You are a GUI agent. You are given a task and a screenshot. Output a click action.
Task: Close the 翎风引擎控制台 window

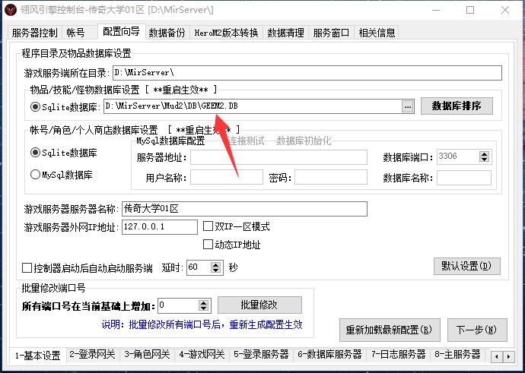(505, 10)
